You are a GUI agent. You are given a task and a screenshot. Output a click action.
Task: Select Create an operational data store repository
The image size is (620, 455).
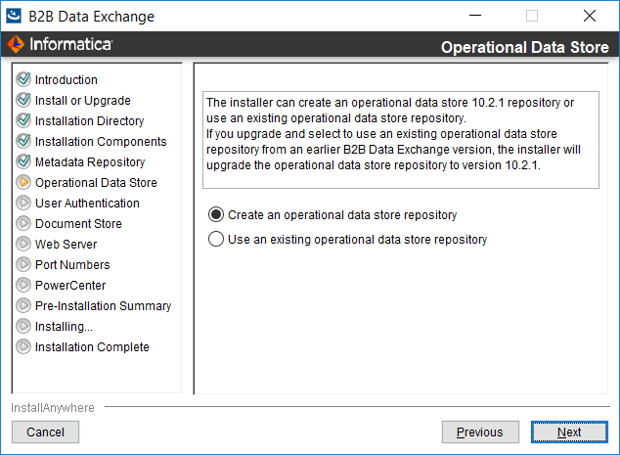coord(216,215)
